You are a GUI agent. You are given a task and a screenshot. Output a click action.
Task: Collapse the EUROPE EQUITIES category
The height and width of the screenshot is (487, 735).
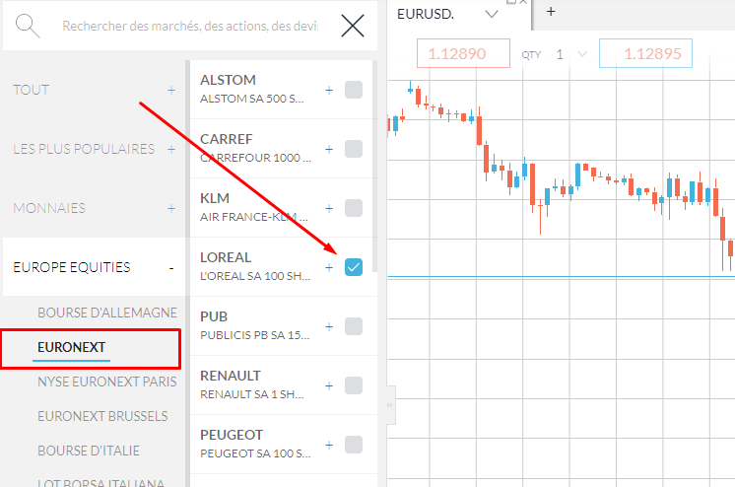pos(171,267)
